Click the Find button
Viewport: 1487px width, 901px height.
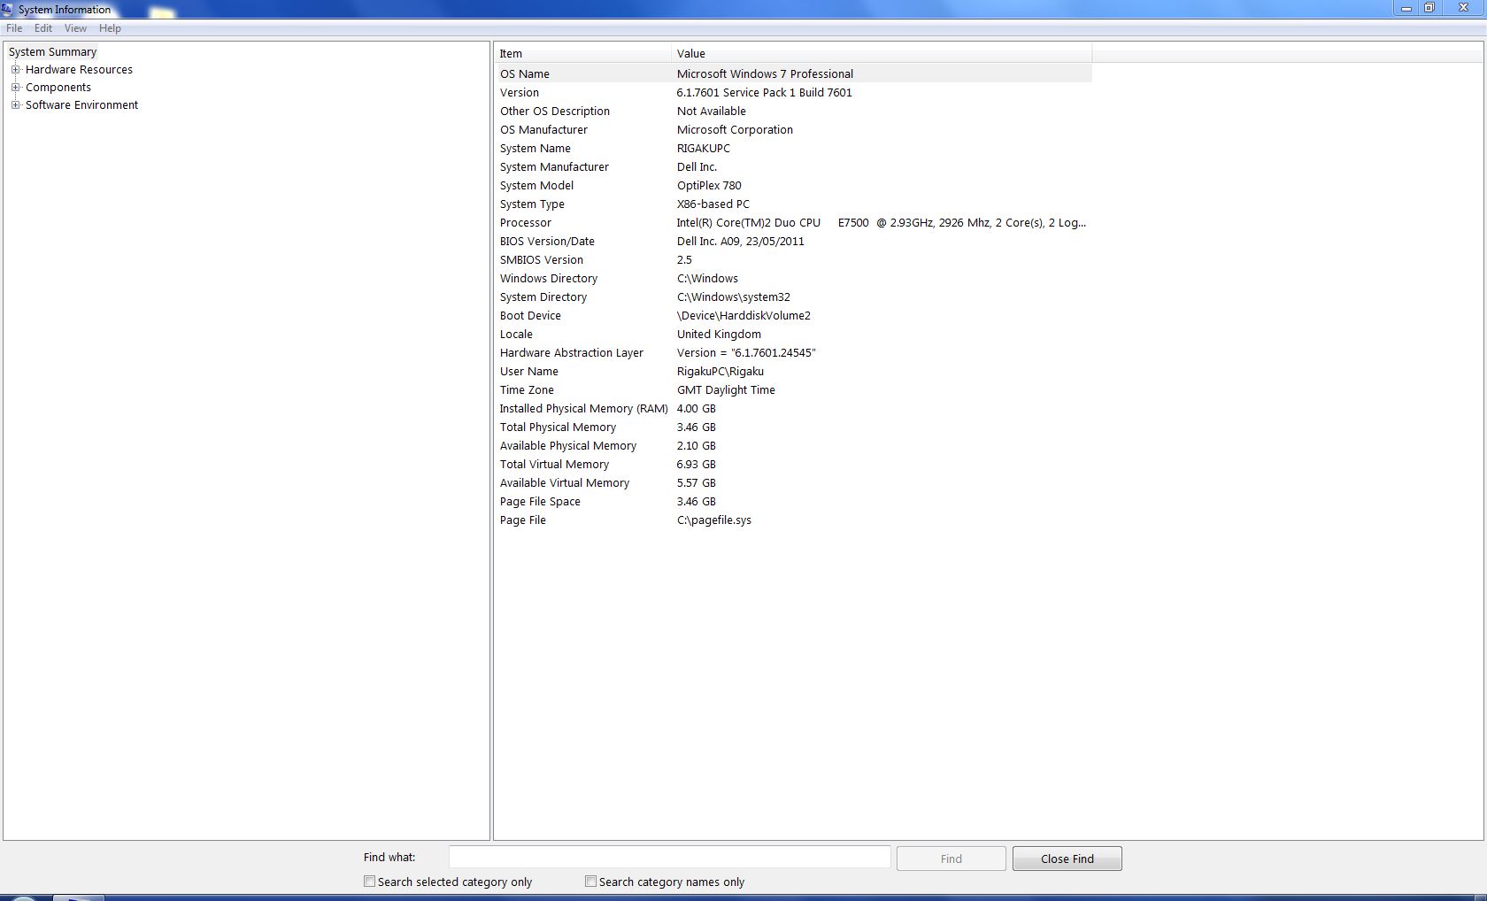pyautogui.click(x=951, y=859)
